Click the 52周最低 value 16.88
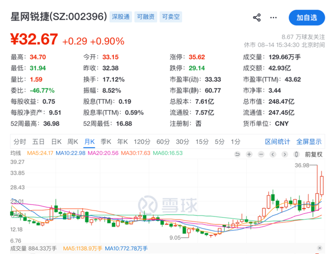The height and width of the screenshot is (254, 334). 124,123
